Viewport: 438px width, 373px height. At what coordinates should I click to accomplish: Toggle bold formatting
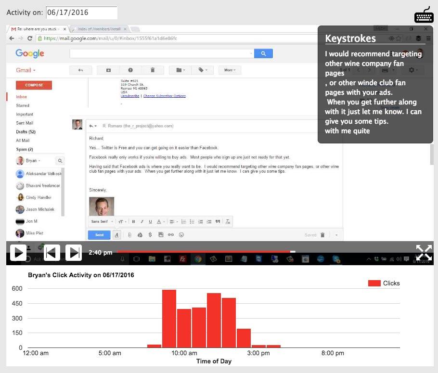click(x=133, y=221)
